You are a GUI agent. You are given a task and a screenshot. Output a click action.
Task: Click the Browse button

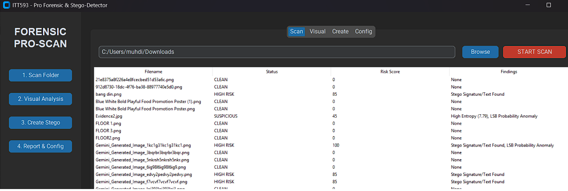pyautogui.click(x=481, y=52)
